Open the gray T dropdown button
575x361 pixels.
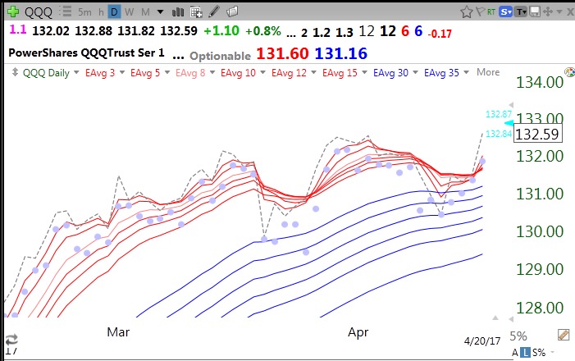tap(521, 12)
